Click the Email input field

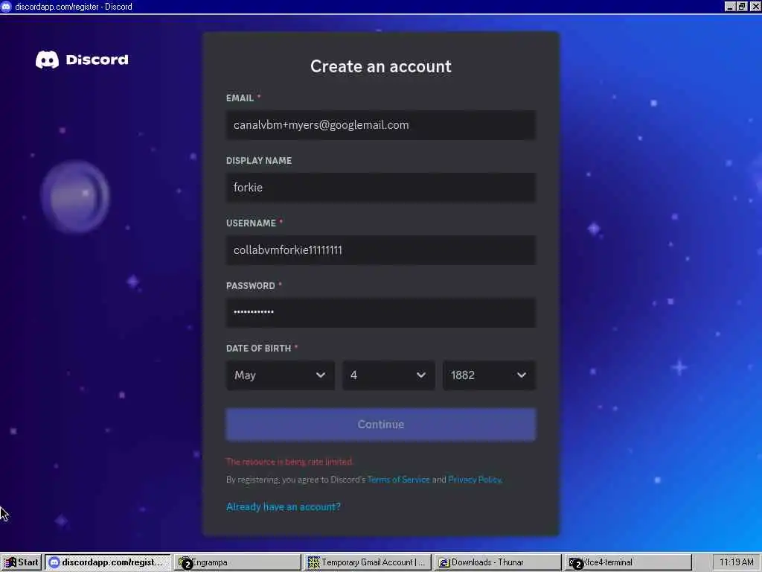tap(380, 125)
